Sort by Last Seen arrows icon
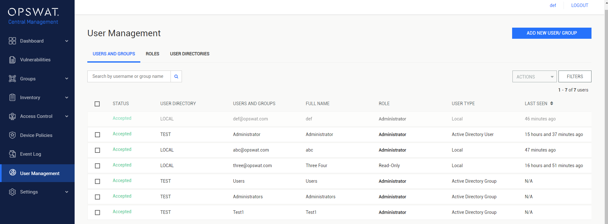 [551, 104]
